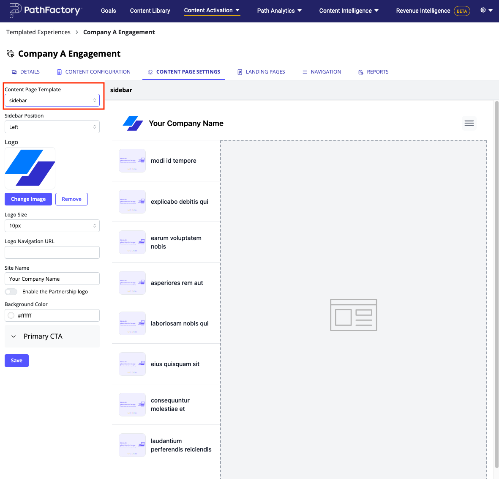Viewport: 499px width, 479px height.
Task: Switch to the DETAILS tab
Action: pos(25,71)
